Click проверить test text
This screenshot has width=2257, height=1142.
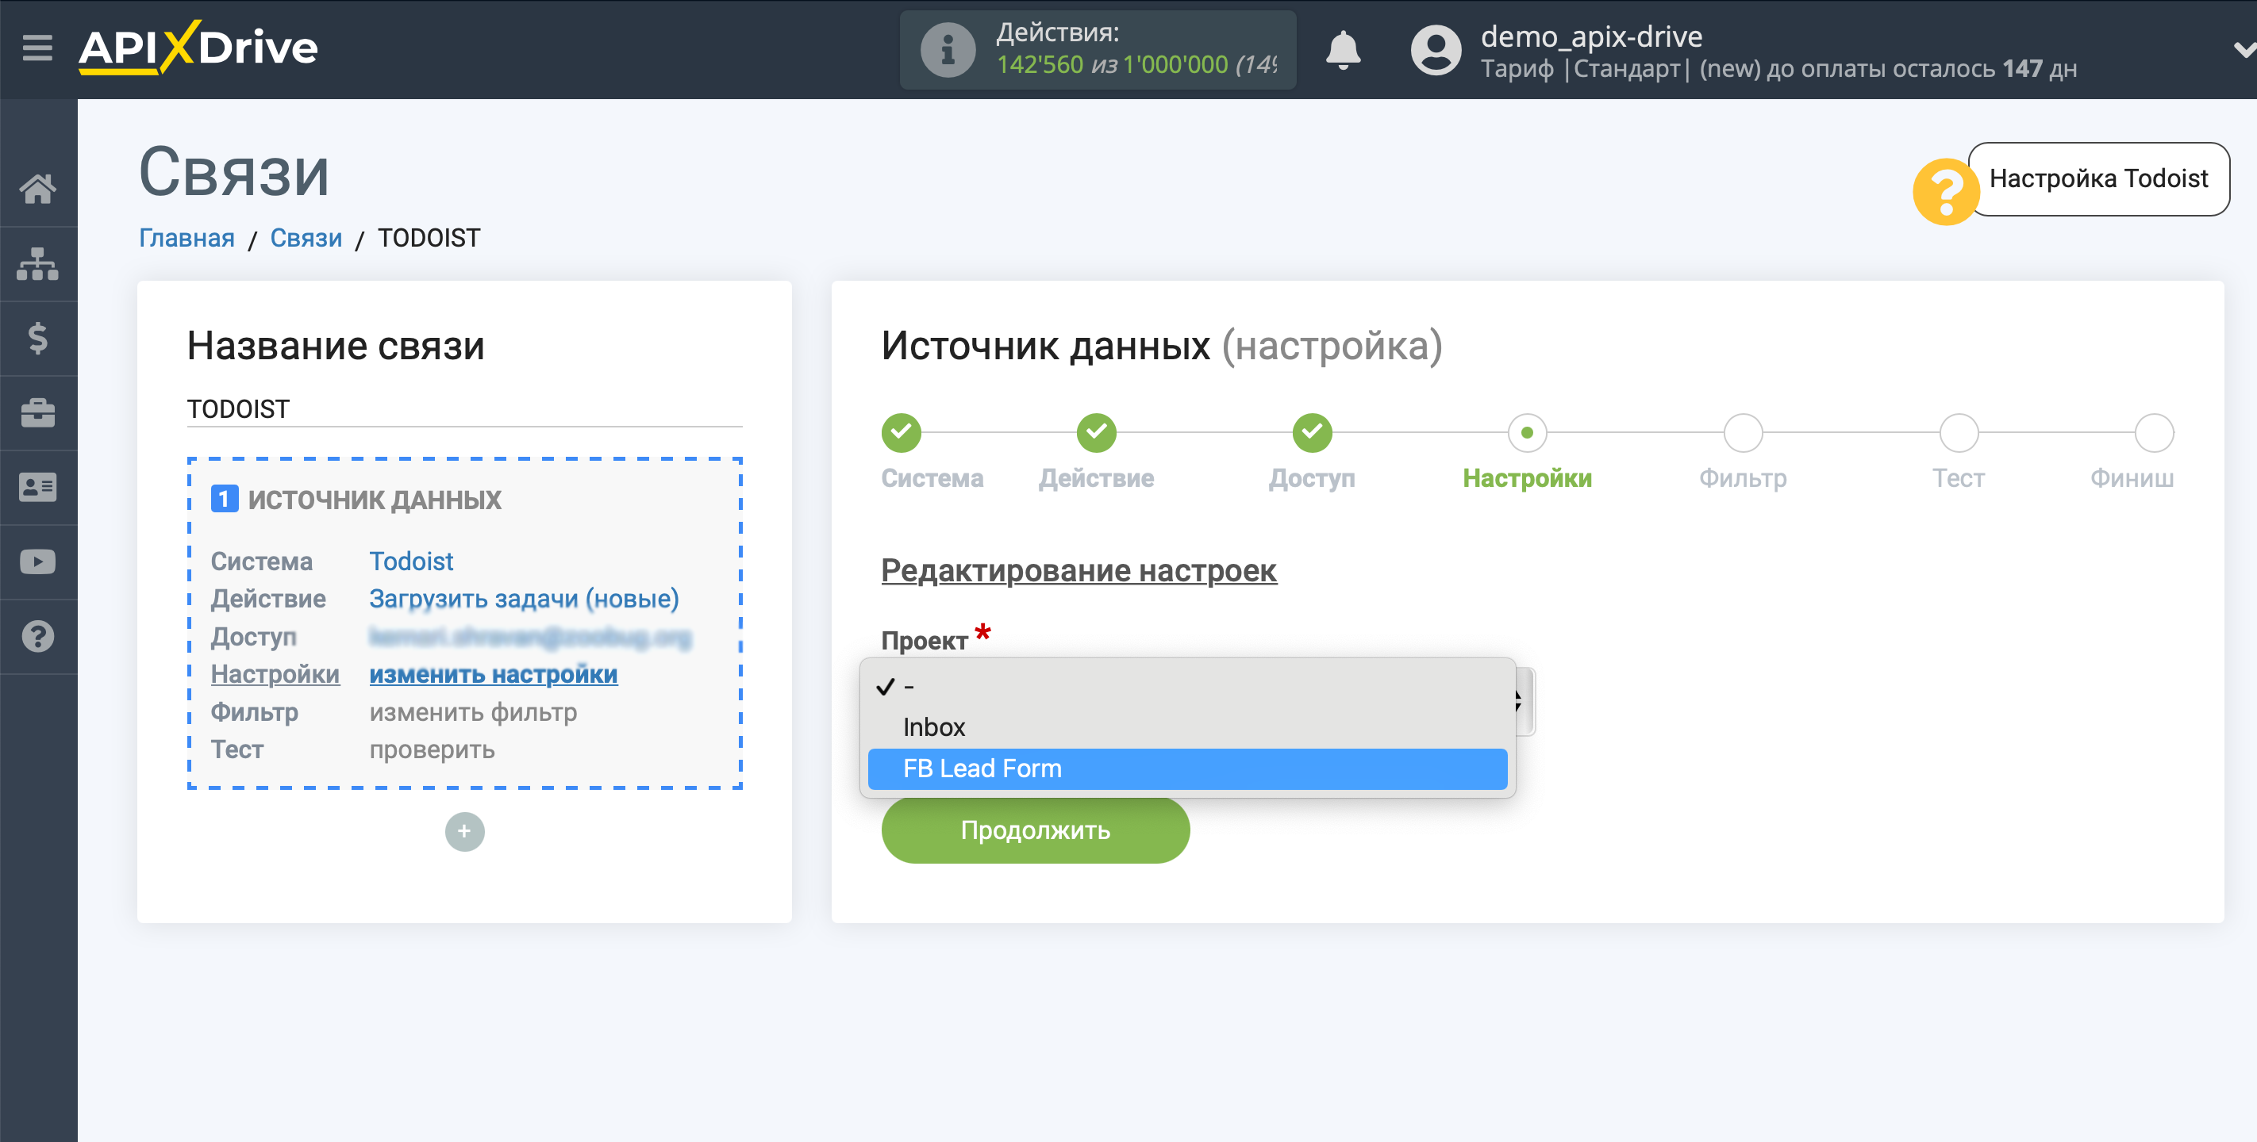[432, 749]
